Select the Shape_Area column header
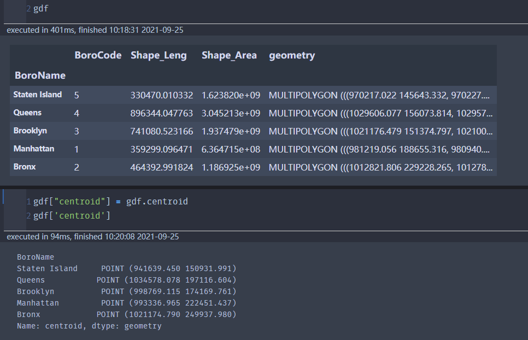Viewport: 528px width, 340px height. pos(229,55)
